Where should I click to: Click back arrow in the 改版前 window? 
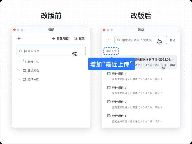click(x=19, y=39)
